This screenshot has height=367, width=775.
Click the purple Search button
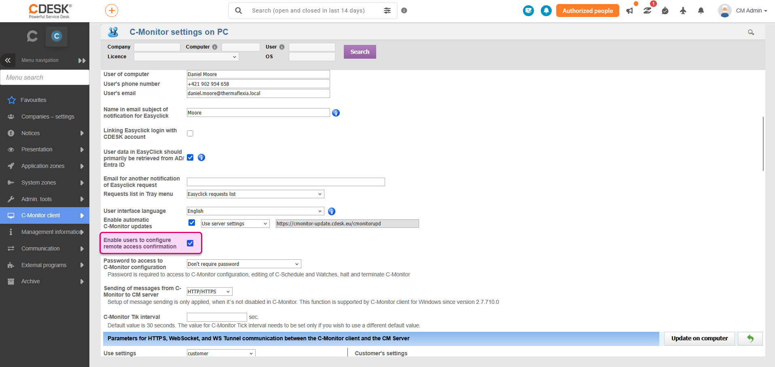coord(360,52)
